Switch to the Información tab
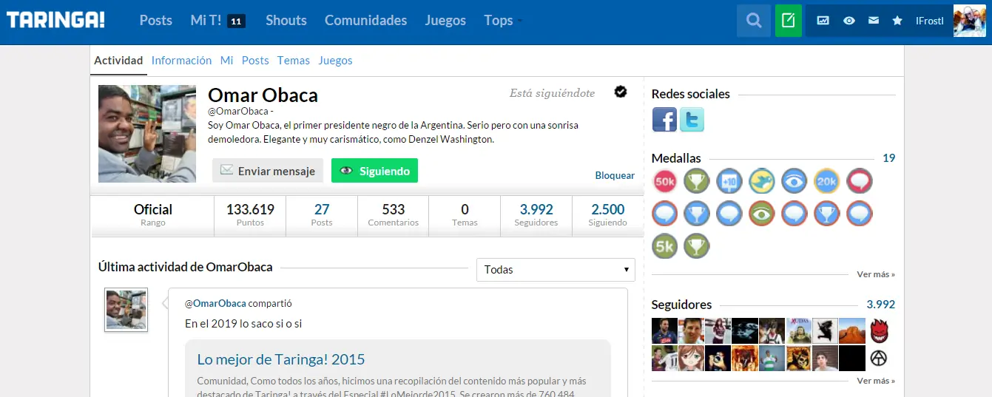The height and width of the screenshot is (397, 992). [x=181, y=61]
